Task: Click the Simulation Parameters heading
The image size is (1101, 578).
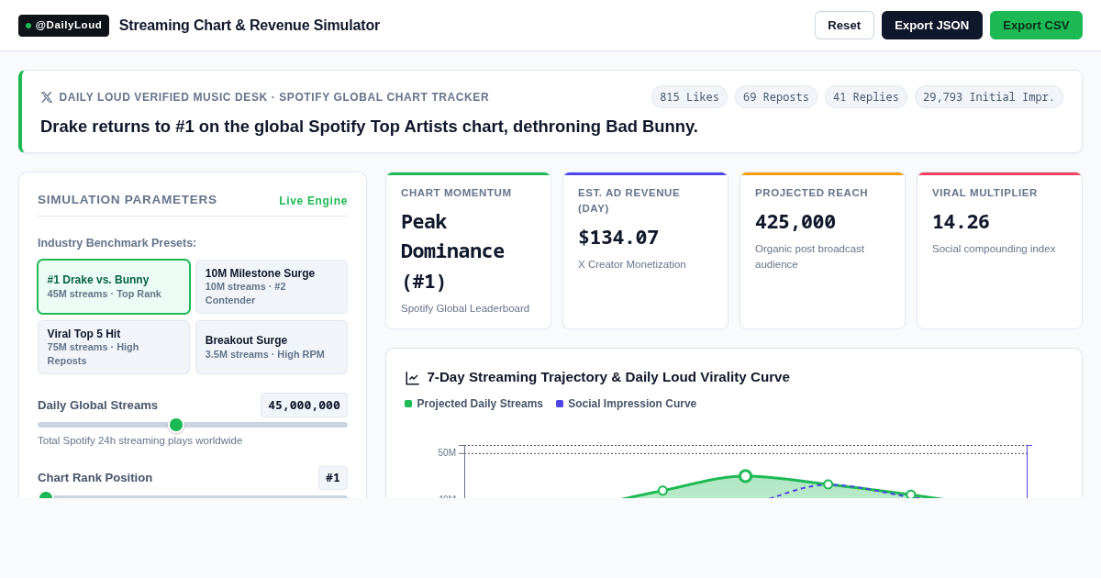Action: tap(128, 200)
